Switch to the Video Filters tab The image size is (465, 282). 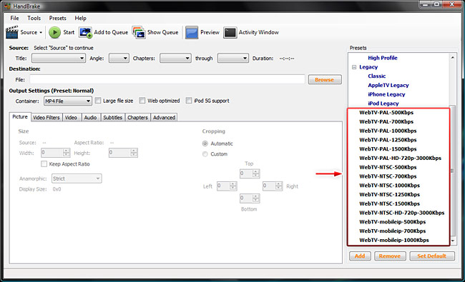(x=46, y=118)
